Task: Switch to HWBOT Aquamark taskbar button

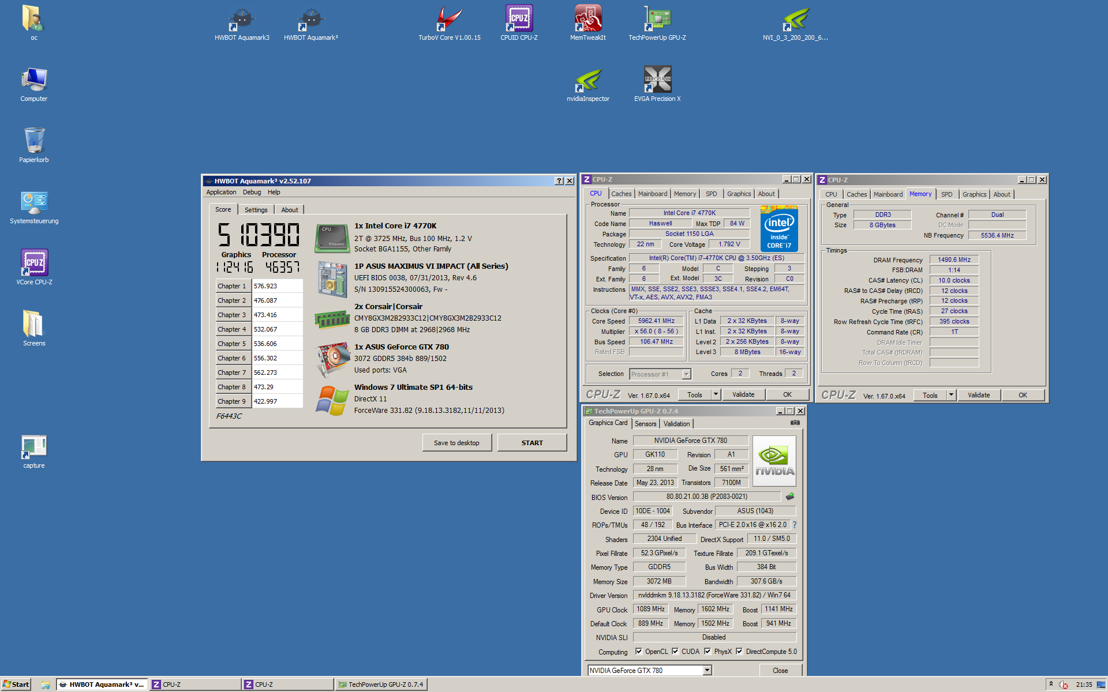Action: click(102, 685)
